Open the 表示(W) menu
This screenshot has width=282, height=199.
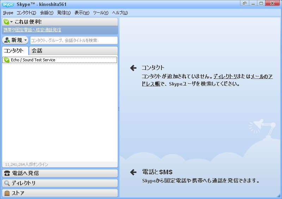coord(82,13)
